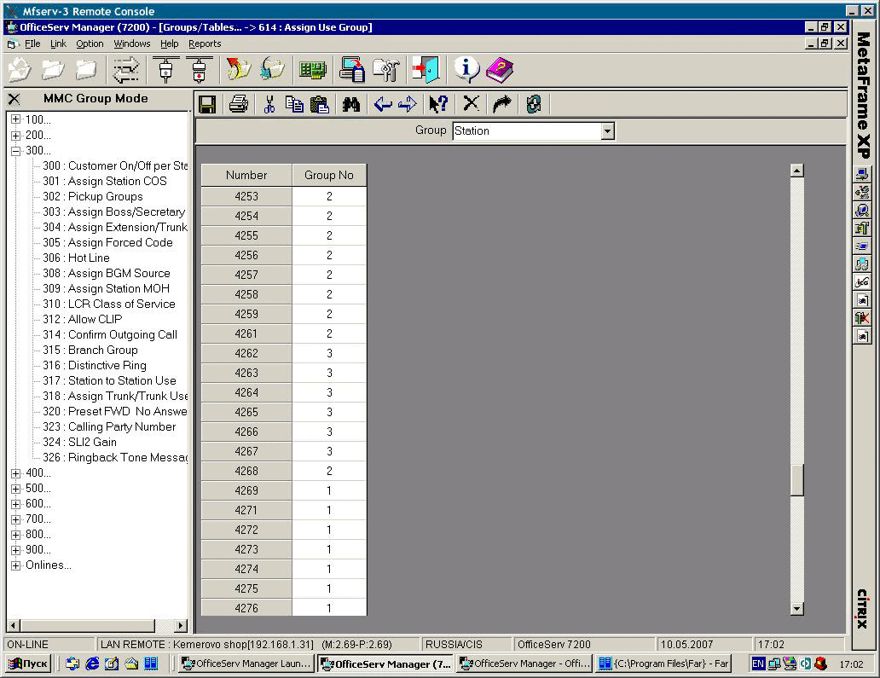Click the Save floppy disk icon

point(207,104)
